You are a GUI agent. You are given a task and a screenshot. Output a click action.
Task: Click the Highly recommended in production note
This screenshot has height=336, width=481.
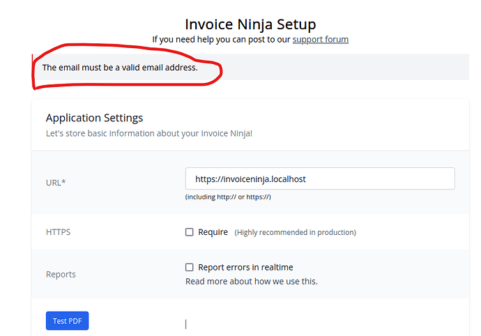(295, 232)
